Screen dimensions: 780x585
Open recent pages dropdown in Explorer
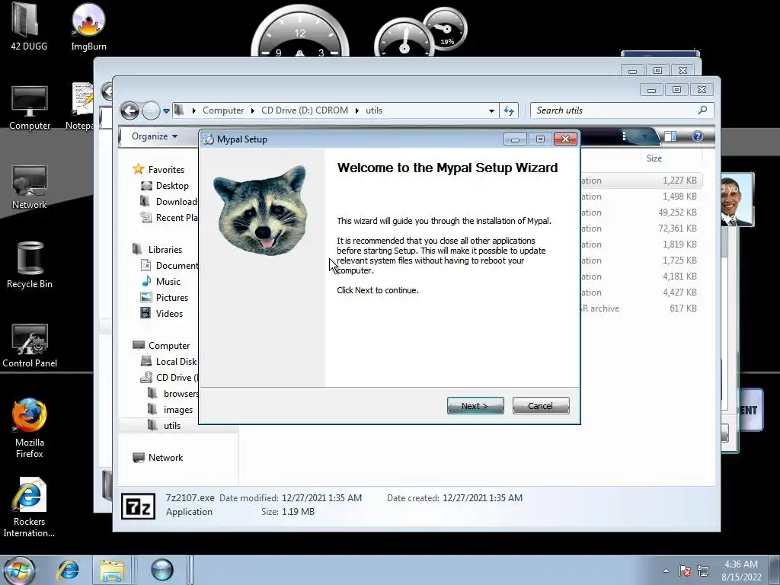[166, 111]
